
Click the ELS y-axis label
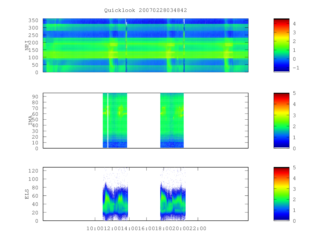[27, 194]
